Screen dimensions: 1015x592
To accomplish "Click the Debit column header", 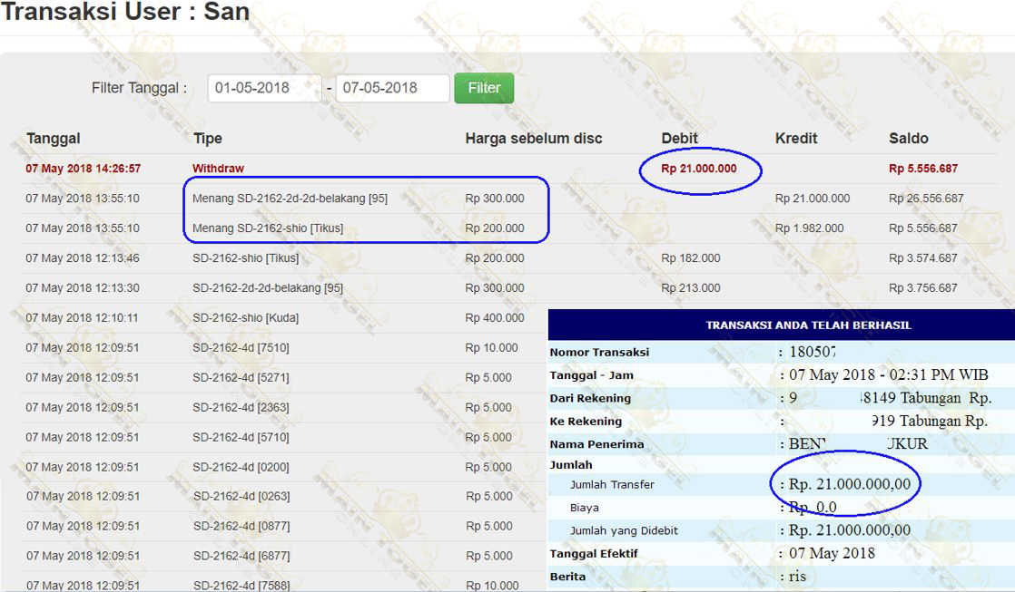I will point(679,139).
